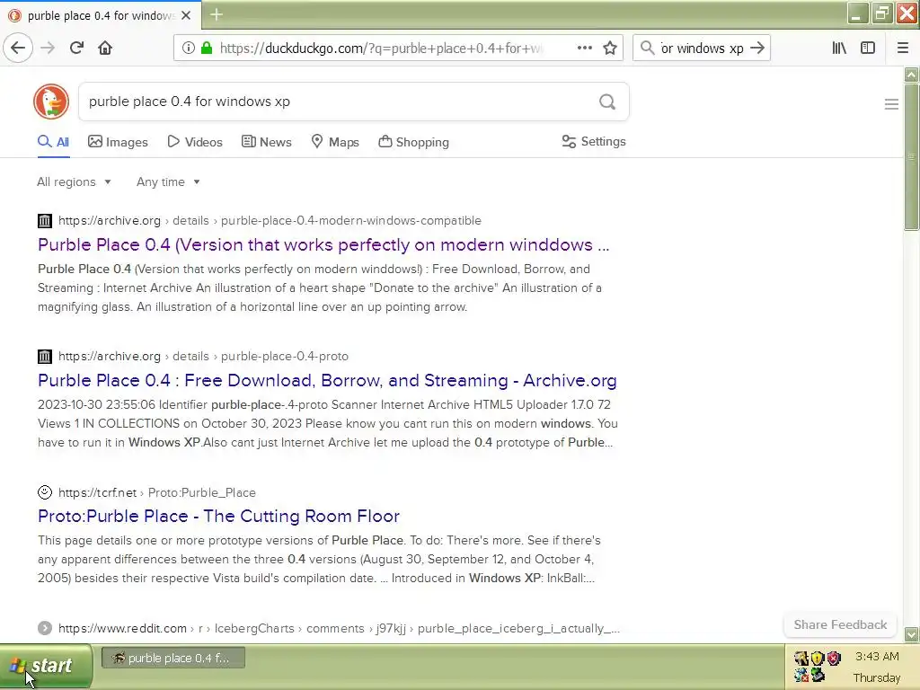
Task: Click archive.org favicon of first result
Action: tap(45, 221)
